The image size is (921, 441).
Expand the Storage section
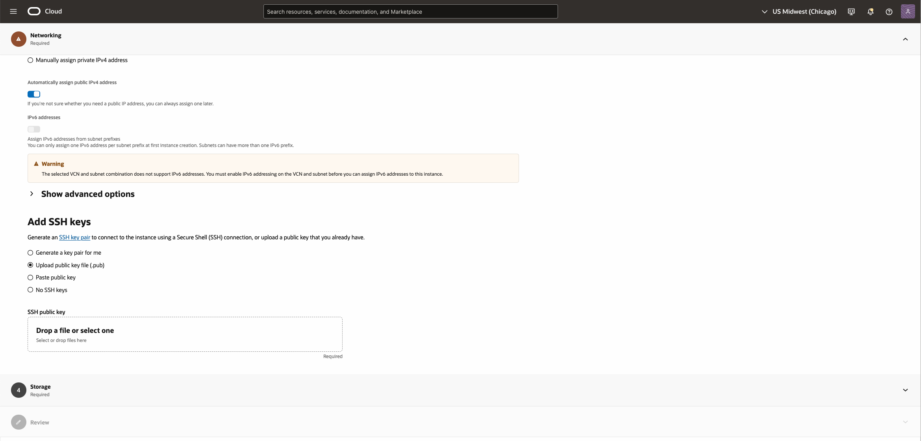pyautogui.click(x=905, y=390)
